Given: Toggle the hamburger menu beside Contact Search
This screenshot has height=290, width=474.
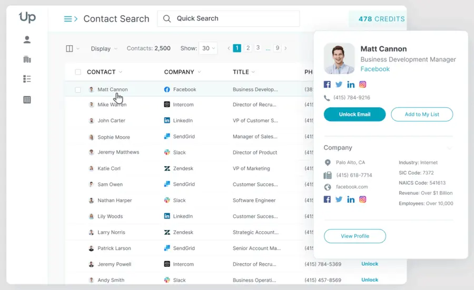Looking at the screenshot, I should 68,19.
